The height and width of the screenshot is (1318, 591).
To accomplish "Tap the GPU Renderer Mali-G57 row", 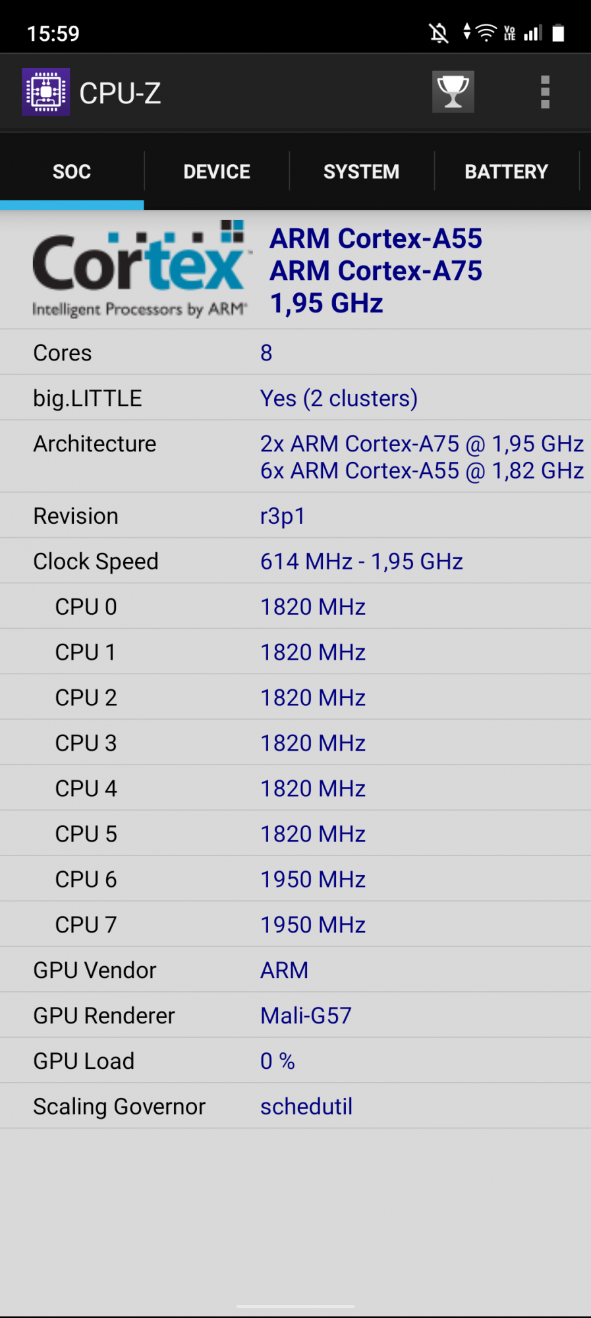I will pyautogui.click(x=295, y=1016).
